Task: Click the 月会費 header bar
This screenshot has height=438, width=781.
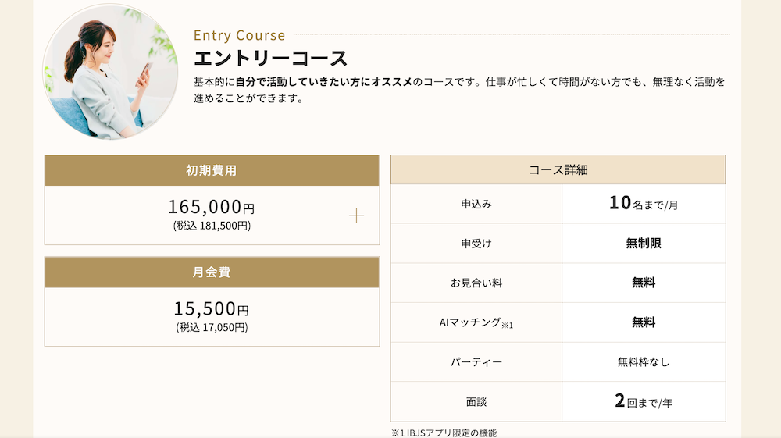Action: [x=212, y=272]
